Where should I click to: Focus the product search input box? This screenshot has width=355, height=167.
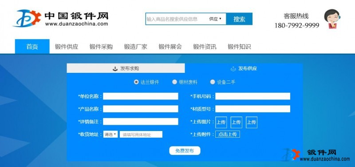pyautogui.click(x=176, y=19)
